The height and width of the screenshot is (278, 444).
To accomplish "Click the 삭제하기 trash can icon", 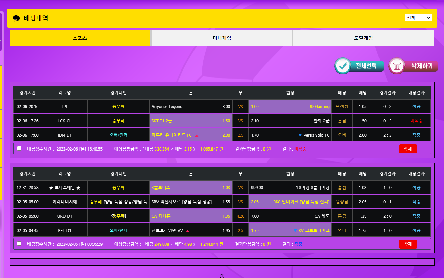I will tap(396, 66).
